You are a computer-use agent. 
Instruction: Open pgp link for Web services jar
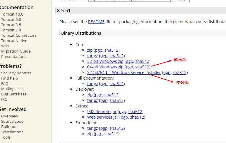[124, 117]
